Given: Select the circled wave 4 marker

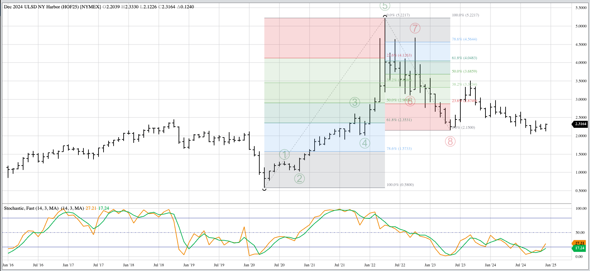Looking at the screenshot, I should 365,143.
